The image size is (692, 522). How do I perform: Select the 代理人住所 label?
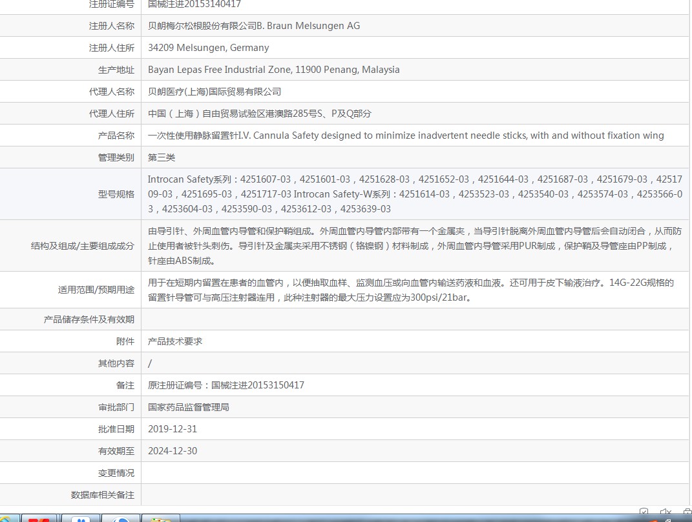point(112,114)
